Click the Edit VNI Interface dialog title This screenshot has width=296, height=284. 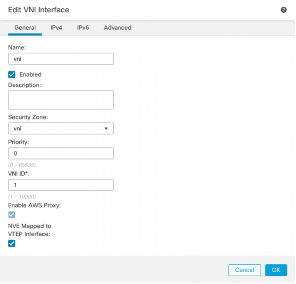pos(39,10)
